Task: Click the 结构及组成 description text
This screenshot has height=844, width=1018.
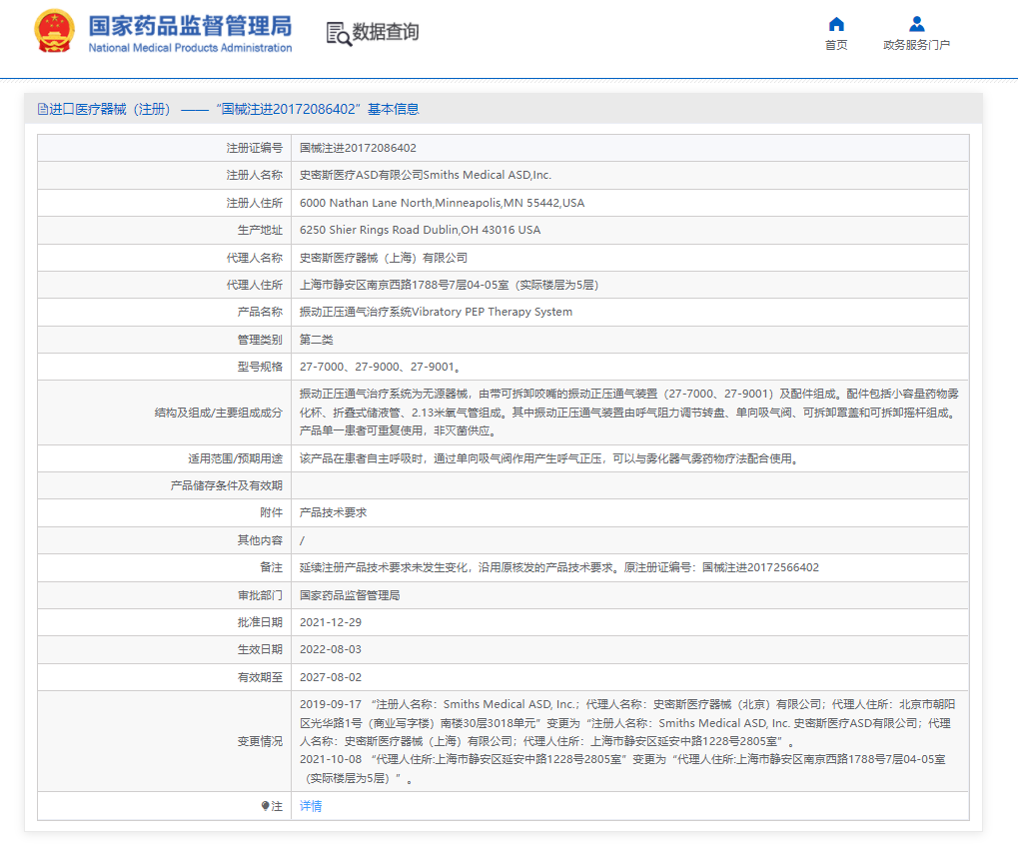Action: tap(628, 413)
